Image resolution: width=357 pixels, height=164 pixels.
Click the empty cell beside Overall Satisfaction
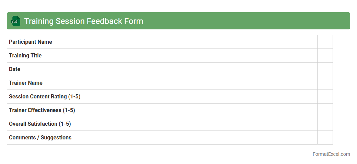coord(325,124)
